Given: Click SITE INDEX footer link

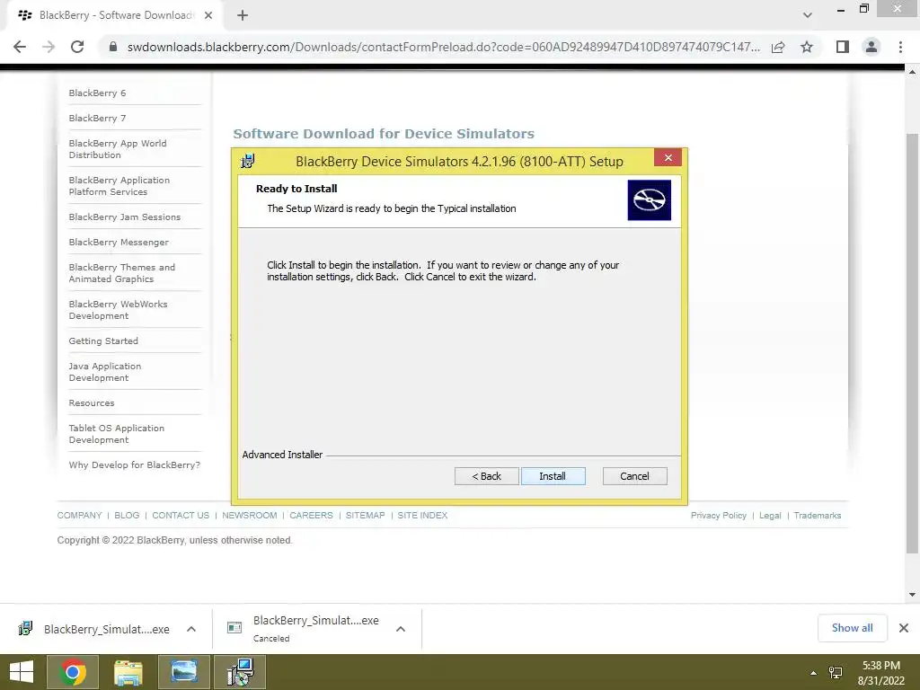Looking at the screenshot, I should coord(422,515).
